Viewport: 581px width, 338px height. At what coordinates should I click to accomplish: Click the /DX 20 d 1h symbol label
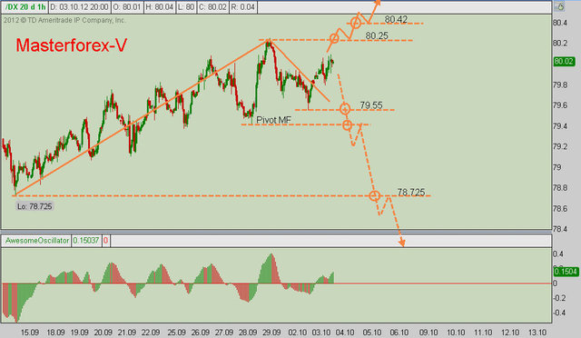(25, 7)
